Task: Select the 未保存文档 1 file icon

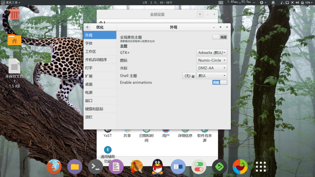Action: point(14,73)
